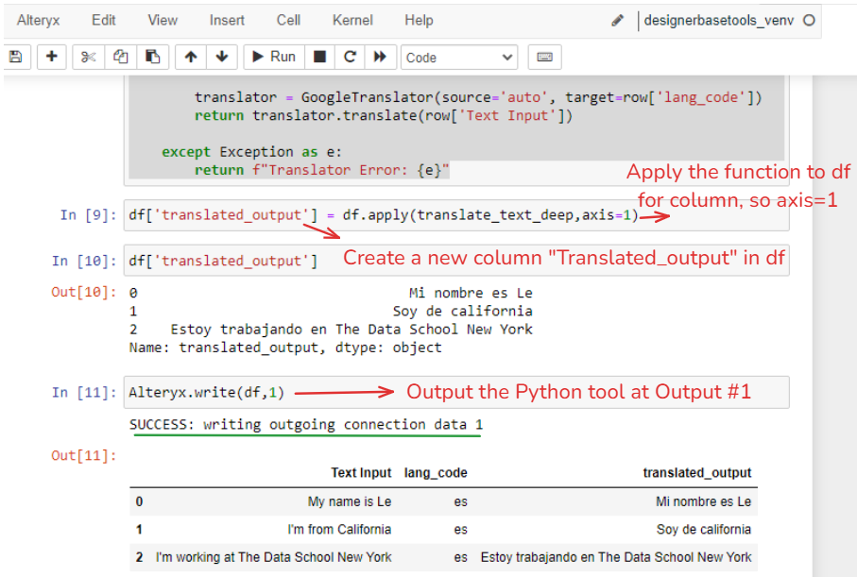Interrupt the kernel with stop icon
The width and height of the screenshot is (857, 577).
tap(320, 57)
